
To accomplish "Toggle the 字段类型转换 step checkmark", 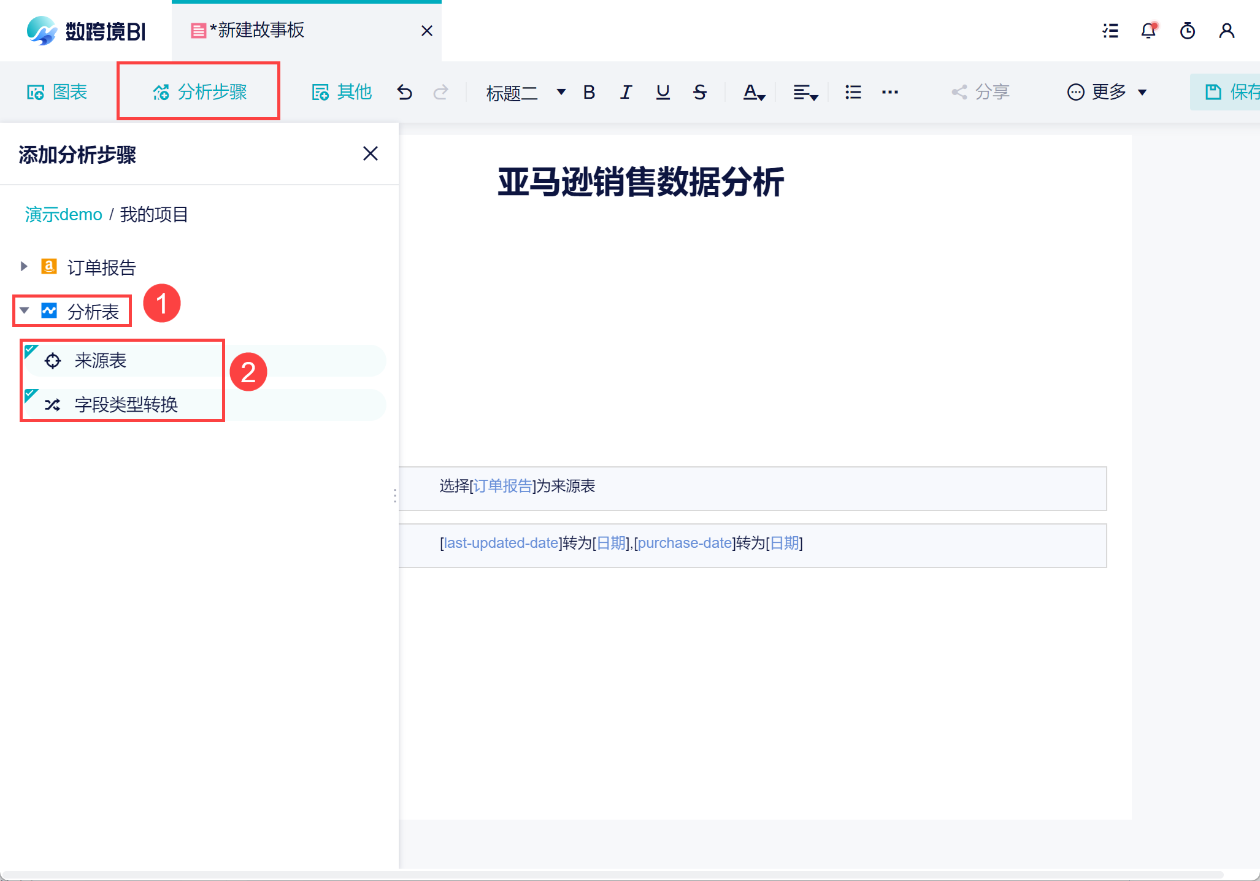I will coord(31,396).
